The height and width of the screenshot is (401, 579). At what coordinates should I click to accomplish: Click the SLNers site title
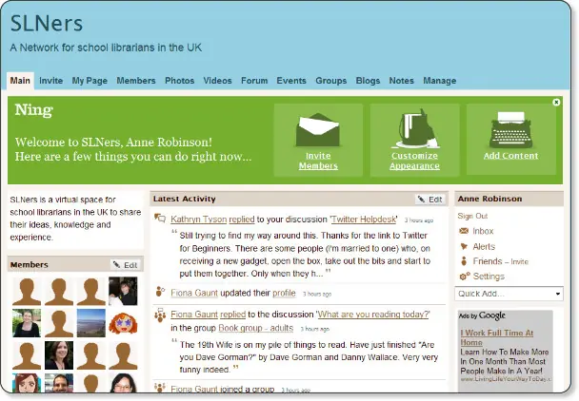[x=47, y=23]
